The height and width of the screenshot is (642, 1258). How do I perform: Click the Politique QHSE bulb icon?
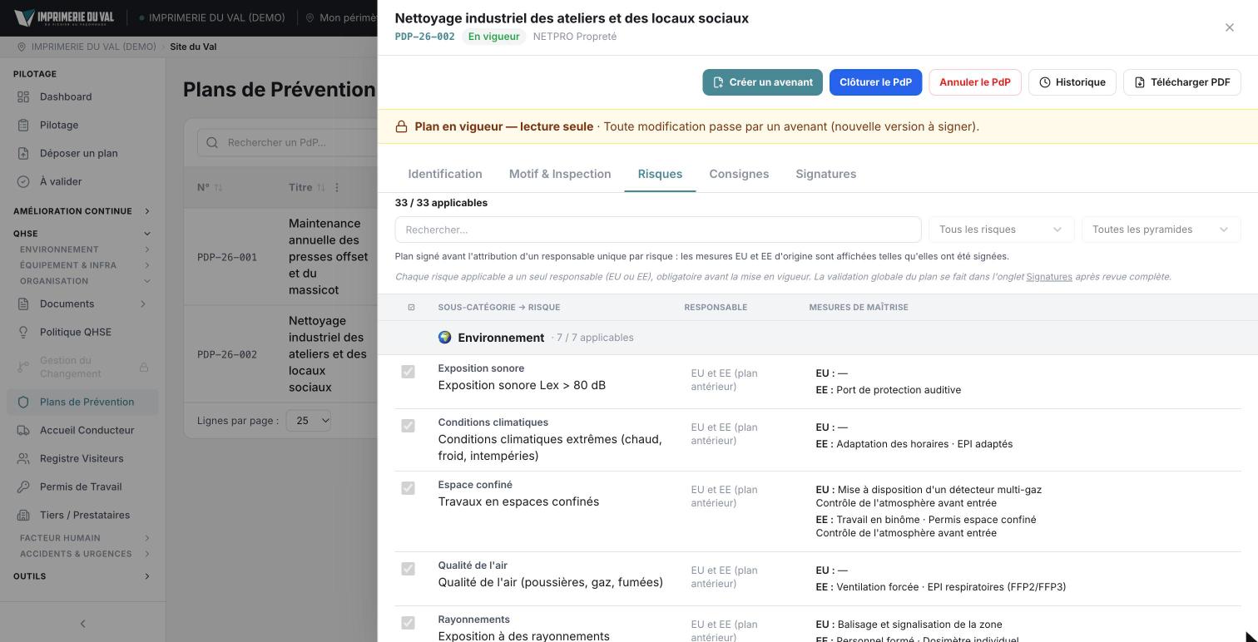click(23, 332)
